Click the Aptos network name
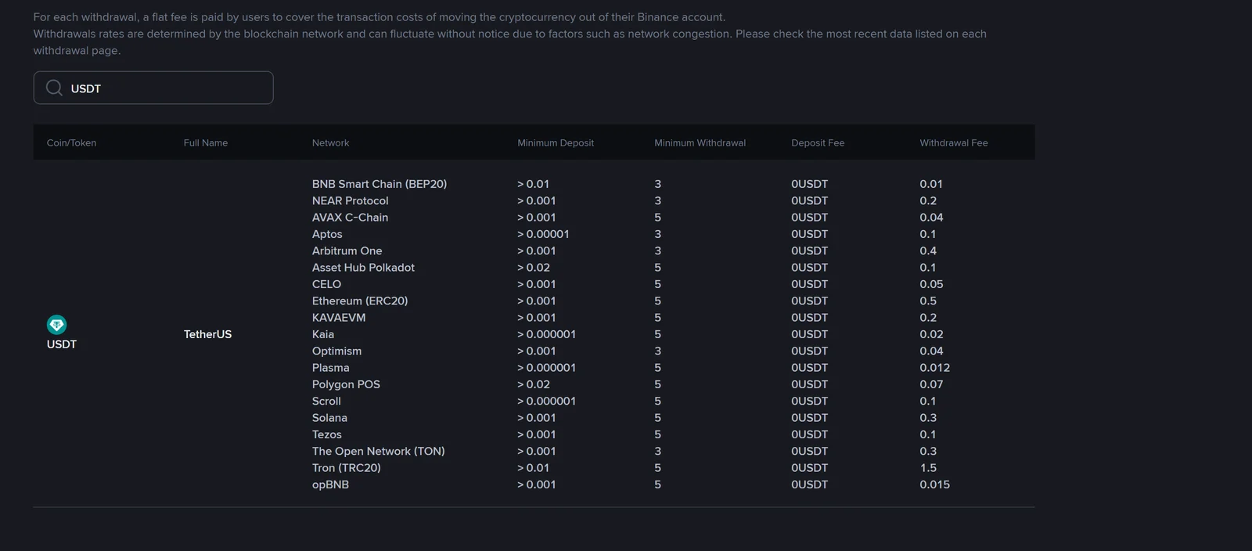The image size is (1252, 551). click(327, 234)
